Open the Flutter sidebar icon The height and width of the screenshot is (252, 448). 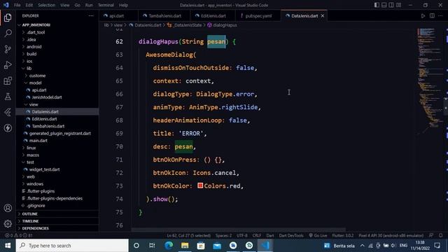8,112
